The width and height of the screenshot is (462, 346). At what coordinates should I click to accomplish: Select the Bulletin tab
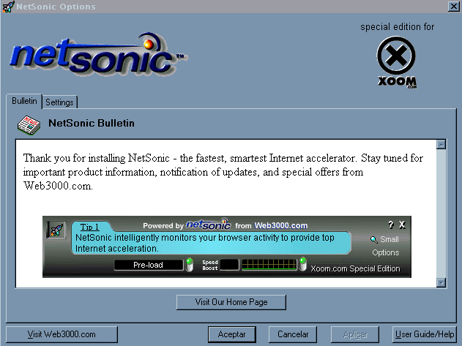pyautogui.click(x=24, y=101)
